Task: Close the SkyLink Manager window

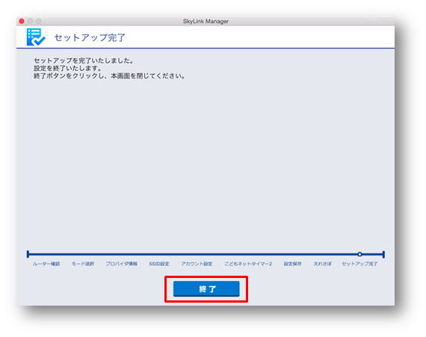Action: click(22, 21)
